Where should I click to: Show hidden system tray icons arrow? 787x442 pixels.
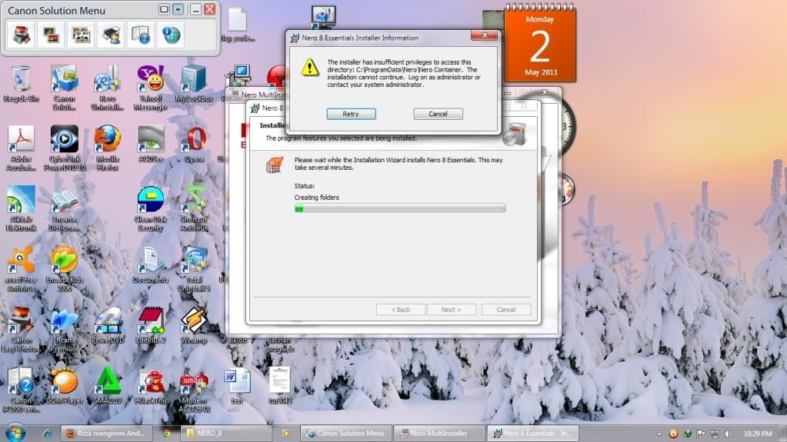point(659,434)
